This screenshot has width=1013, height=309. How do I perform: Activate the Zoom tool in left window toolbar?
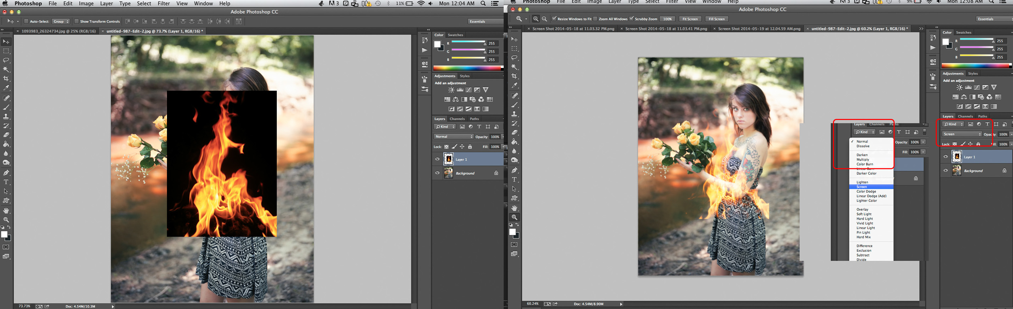pyautogui.click(x=6, y=220)
